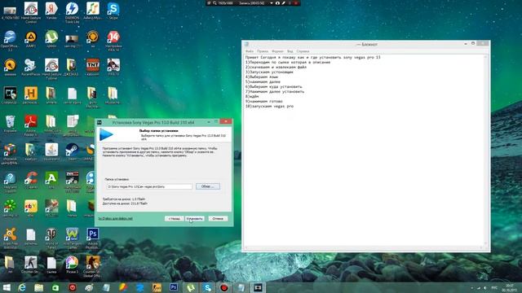Open Yandex desktop shortcut

pos(51,11)
